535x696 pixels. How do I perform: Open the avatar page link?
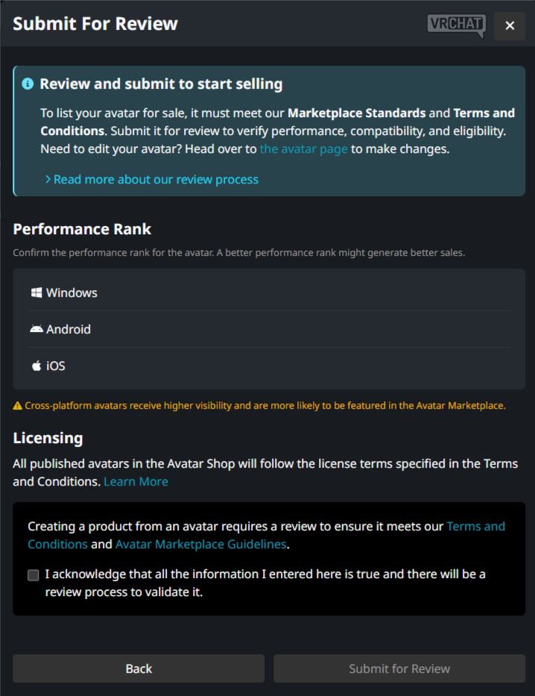point(303,148)
